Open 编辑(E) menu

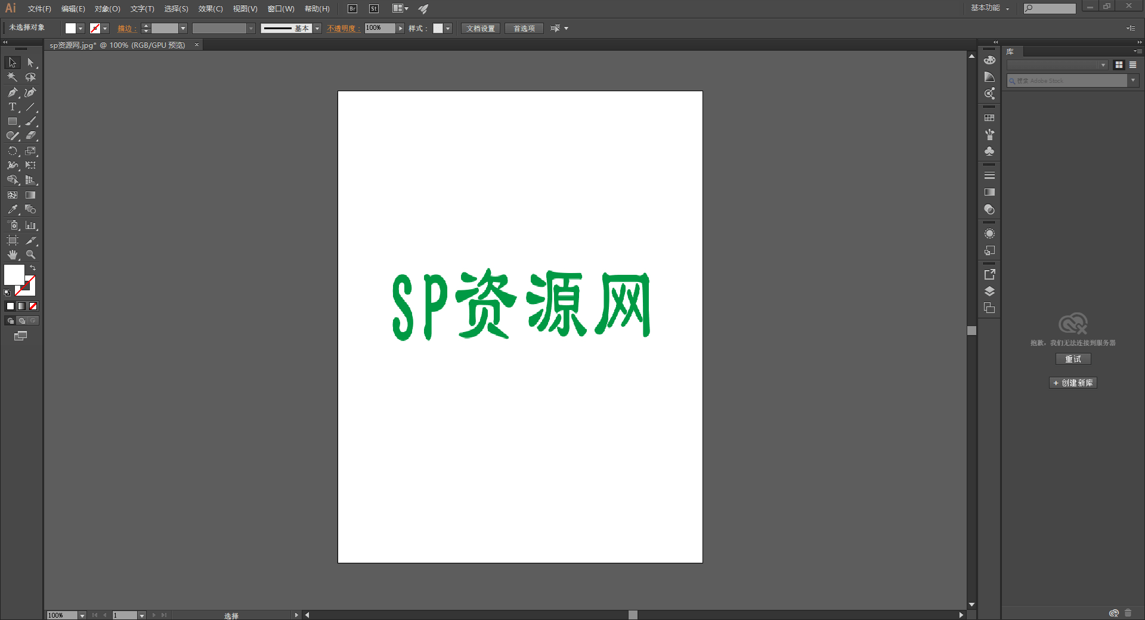73,9
